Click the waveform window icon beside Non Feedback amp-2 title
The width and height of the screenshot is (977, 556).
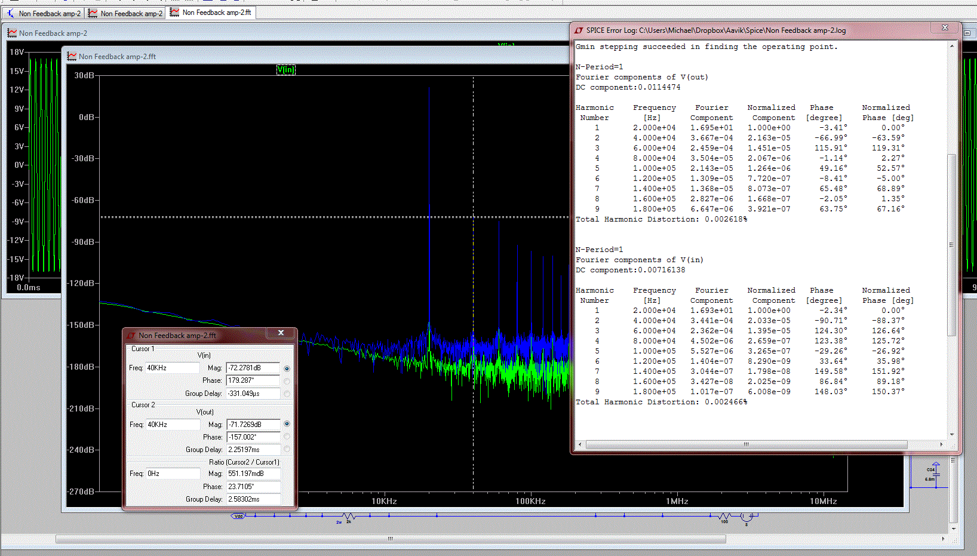[12, 33]
